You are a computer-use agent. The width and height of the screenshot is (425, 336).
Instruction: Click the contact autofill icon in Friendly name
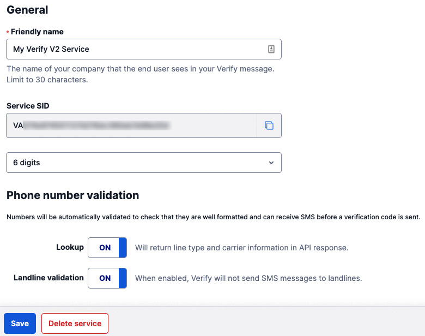pyautogui.click(x=271, y=49)
